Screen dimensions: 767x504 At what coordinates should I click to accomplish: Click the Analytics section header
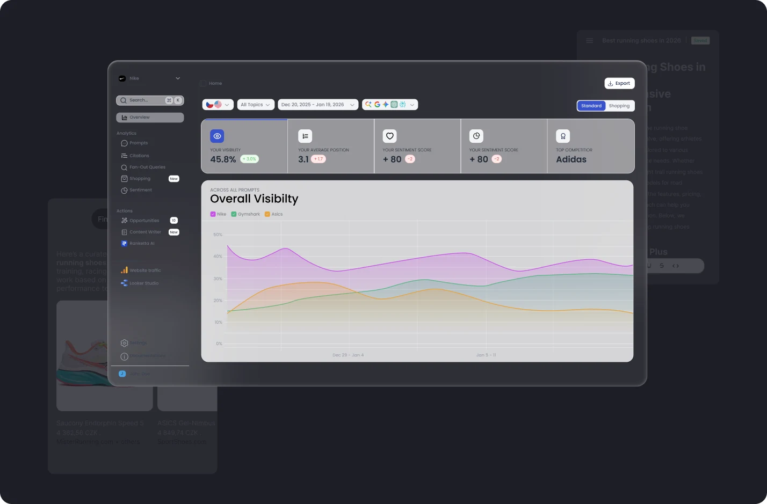coord(126,134)
